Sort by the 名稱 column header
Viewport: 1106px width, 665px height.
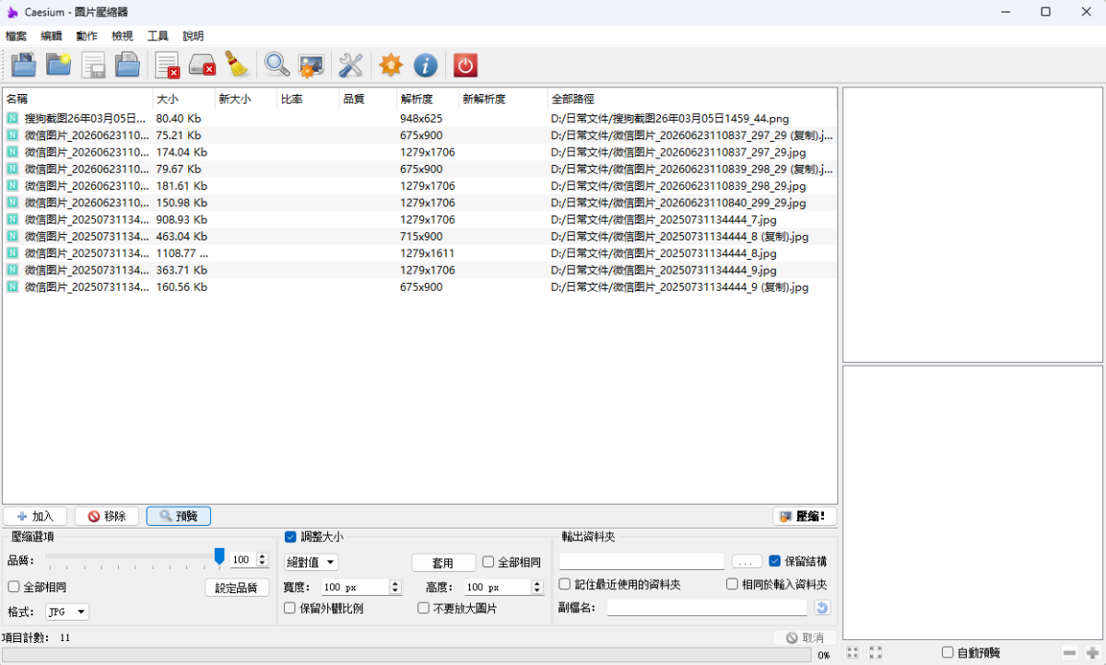coord(77,99)
